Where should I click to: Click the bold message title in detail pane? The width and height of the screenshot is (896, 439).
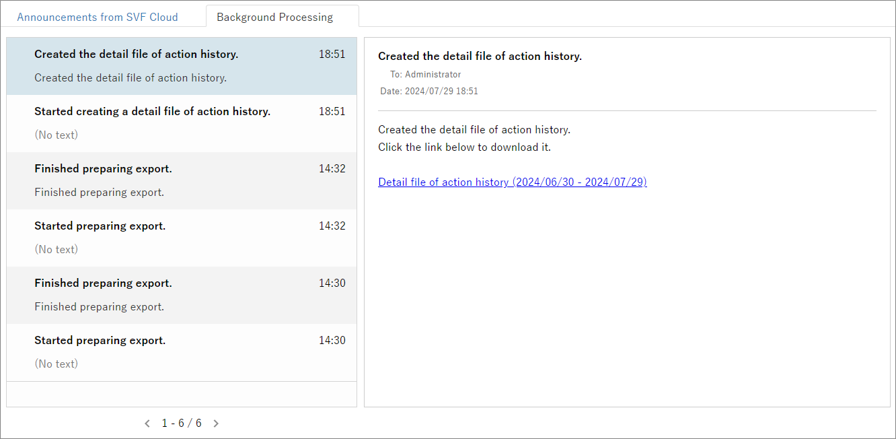[x=480, y=57]
